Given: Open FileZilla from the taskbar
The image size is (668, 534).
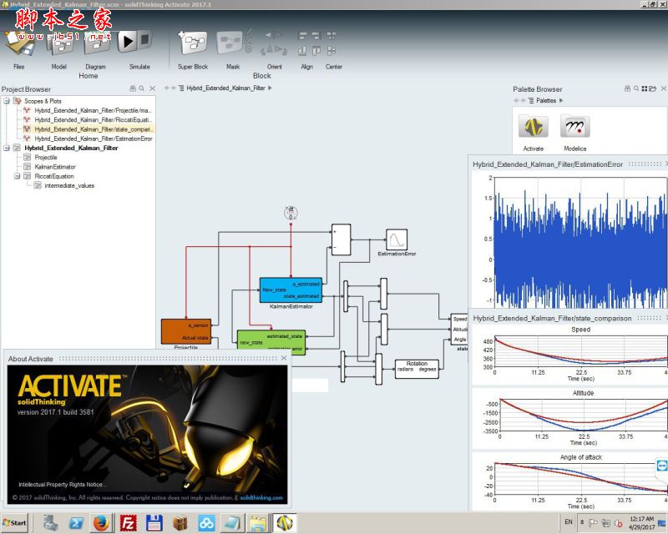Looking at the screenshot, I should pos(128,523).
